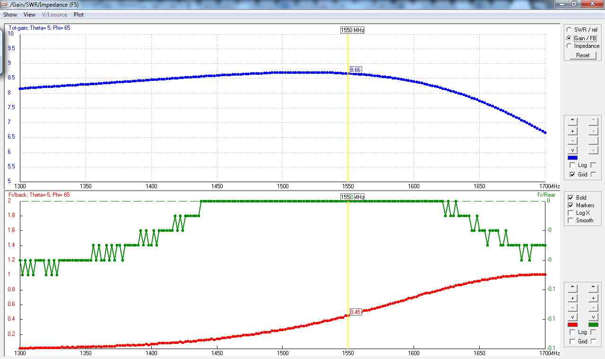Zoom out gain axis with the enabled - button

pos(572,140)
